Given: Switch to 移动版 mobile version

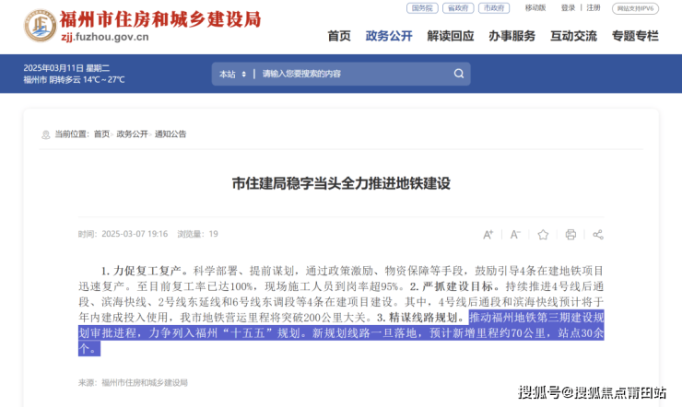Looking at the screenshot, I should coord(535,7).
